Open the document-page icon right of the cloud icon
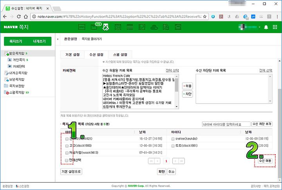 click(166, 27)
